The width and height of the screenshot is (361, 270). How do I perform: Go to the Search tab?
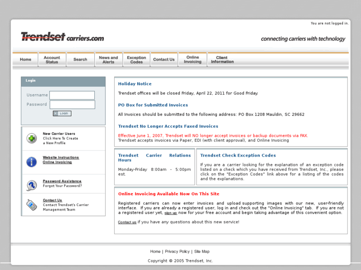coord(80,59)
